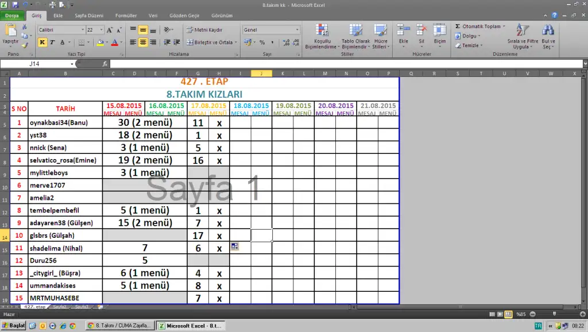Click the Başlat start button on taskbar
Image resolution: width=588 pixels, height=332 pixels.
13,326
